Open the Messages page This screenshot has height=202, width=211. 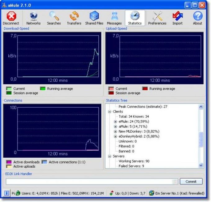point(114,18)
